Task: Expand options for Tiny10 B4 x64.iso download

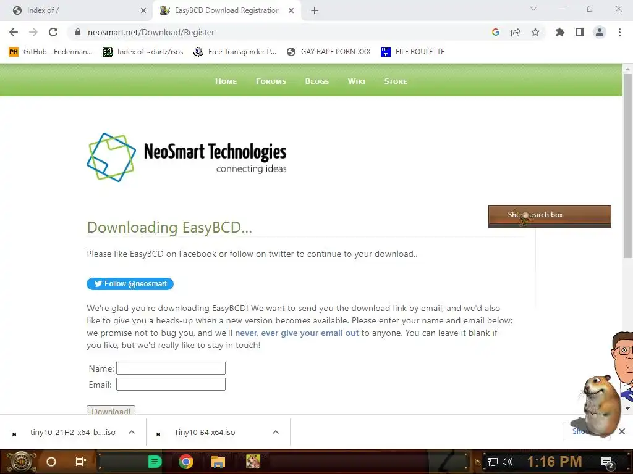Action: (x=276, y=432)
